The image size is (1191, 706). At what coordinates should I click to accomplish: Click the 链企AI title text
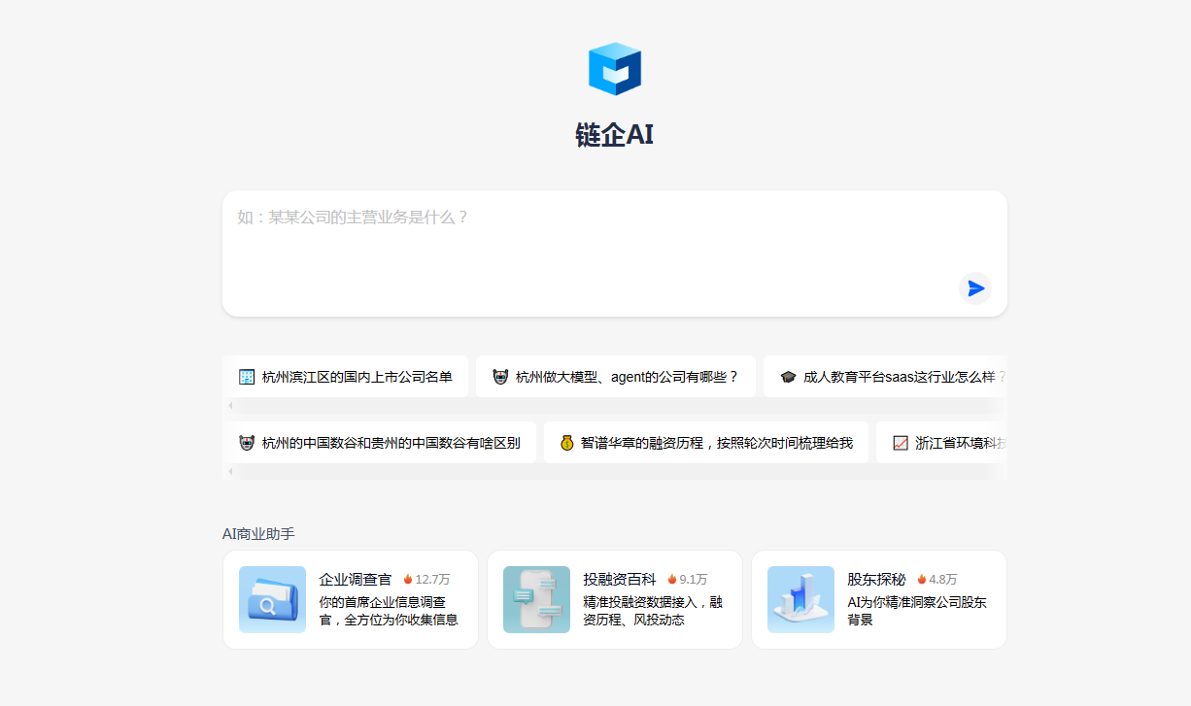coord(615,135)
